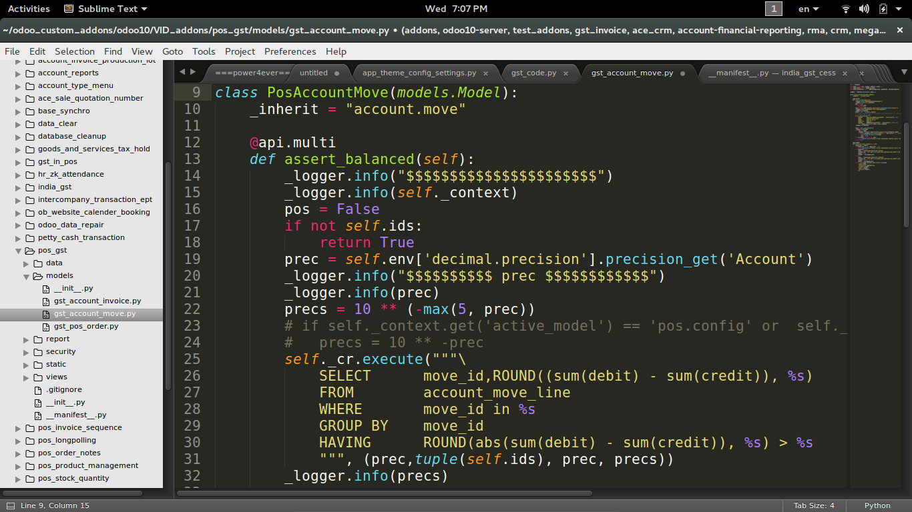Click the volume speaker icon
This screenshot has height=512, width=912.
[x=864, y=9]
